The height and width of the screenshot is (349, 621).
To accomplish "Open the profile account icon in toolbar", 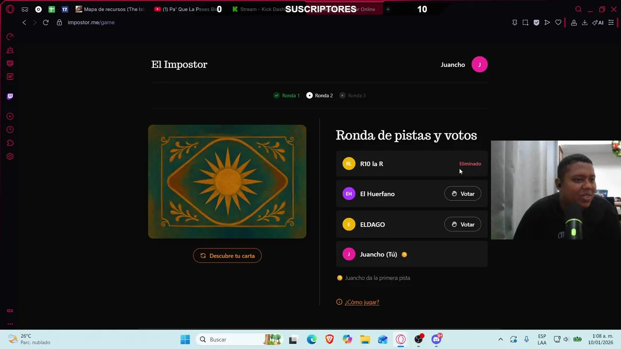I will click(573, 22).
